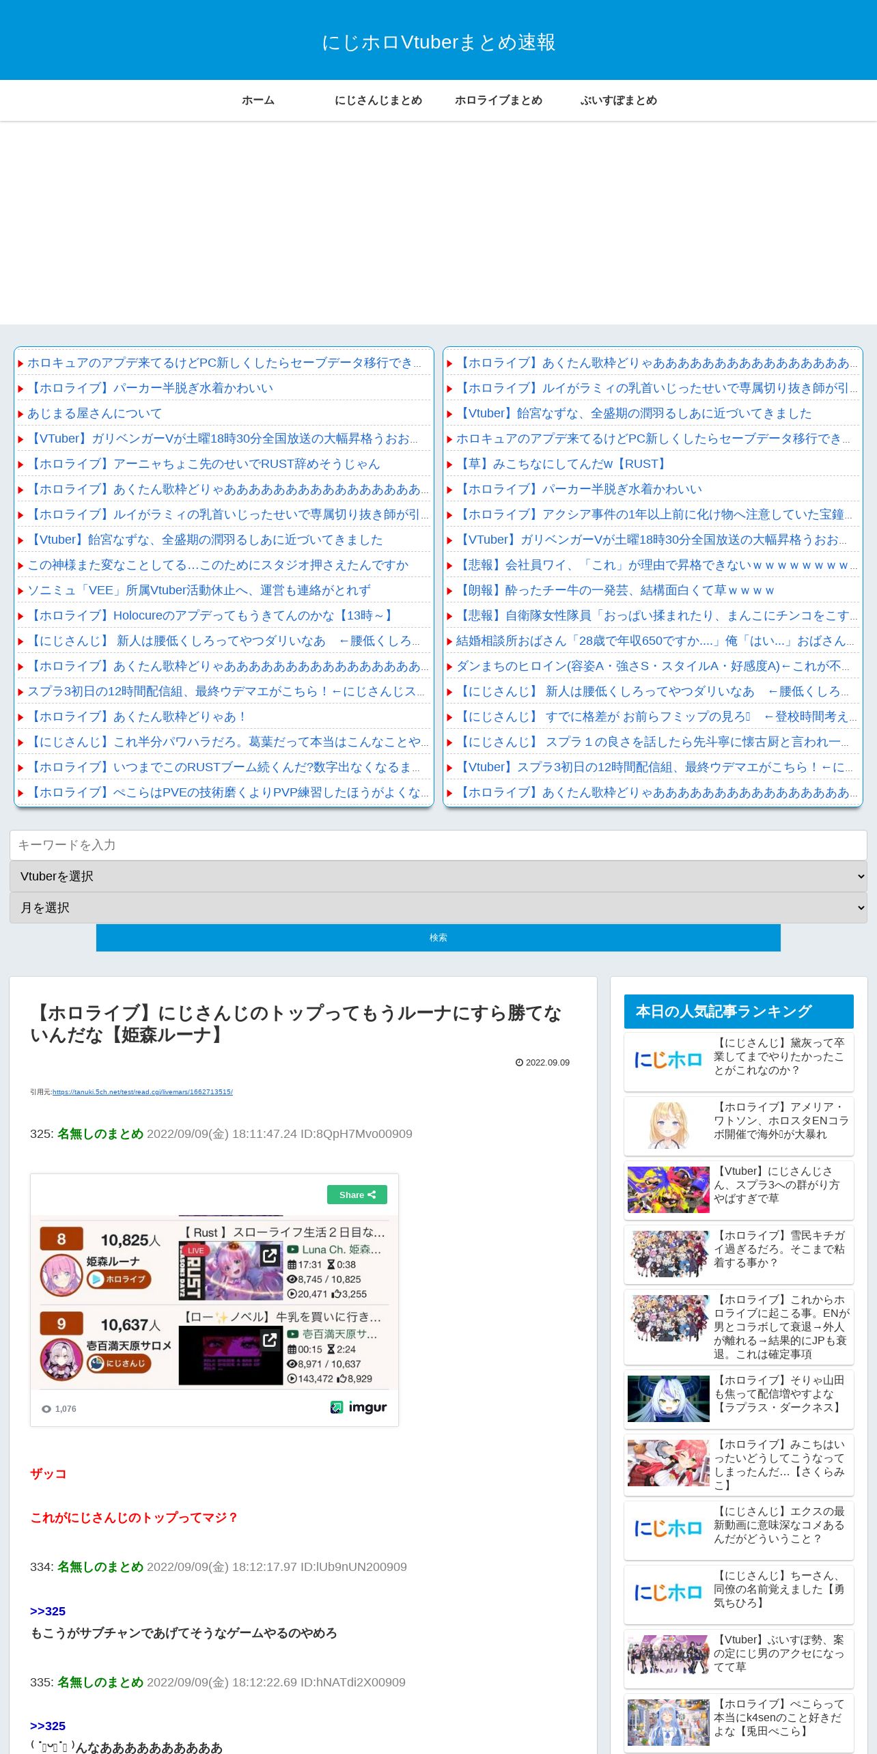877x1754 pixels.
Task: Open left list link パーカー半脱ぎ水着かわいい
Action: click(x=150, y=388)
